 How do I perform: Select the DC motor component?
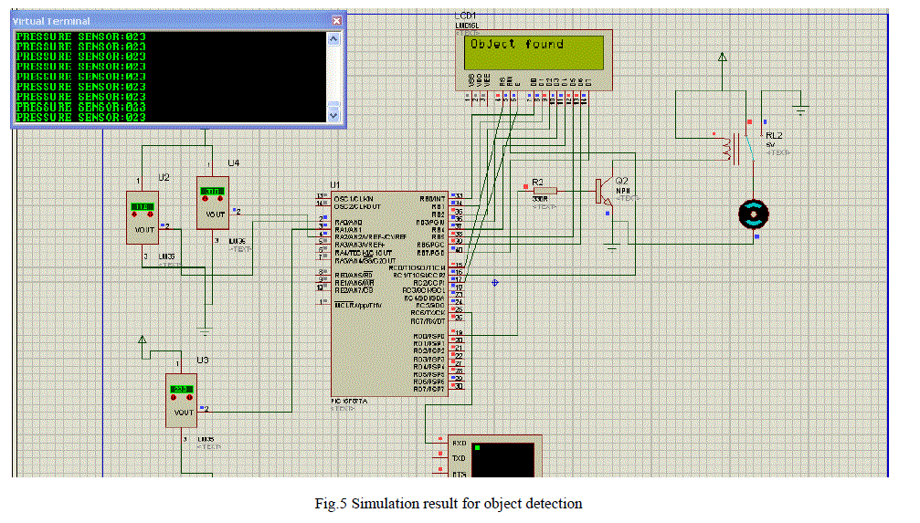coord(754,214)
